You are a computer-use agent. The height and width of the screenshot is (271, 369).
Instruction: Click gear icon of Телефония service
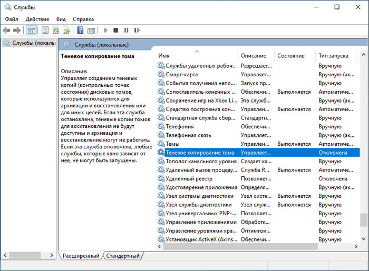pyautogui.click(x=161, y=127)
